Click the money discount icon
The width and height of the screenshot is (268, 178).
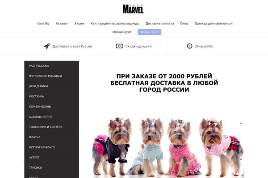point(119,46)
